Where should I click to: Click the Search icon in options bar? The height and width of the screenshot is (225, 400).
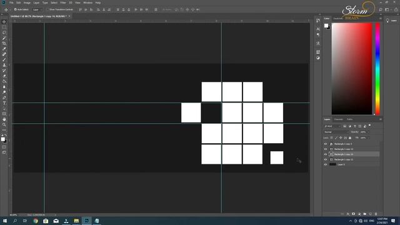tap(381, 9)
